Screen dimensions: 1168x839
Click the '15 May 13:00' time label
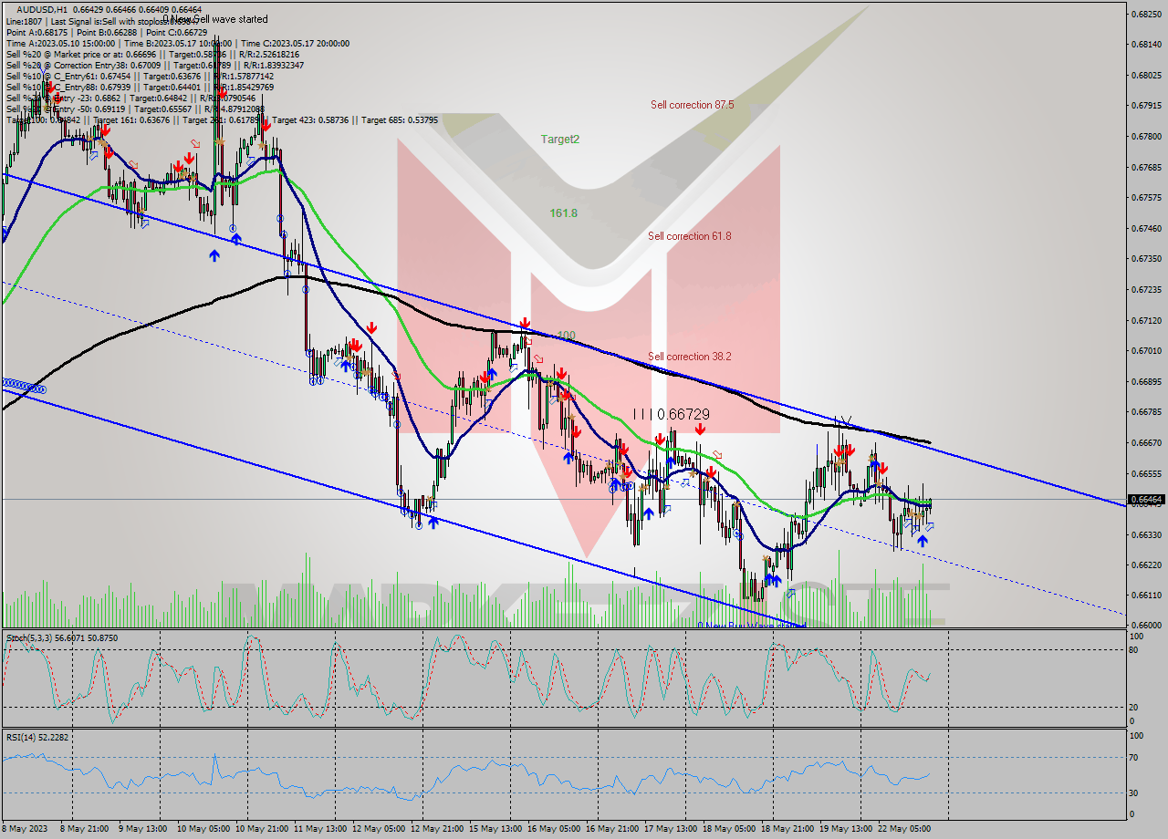pos(495,829)
